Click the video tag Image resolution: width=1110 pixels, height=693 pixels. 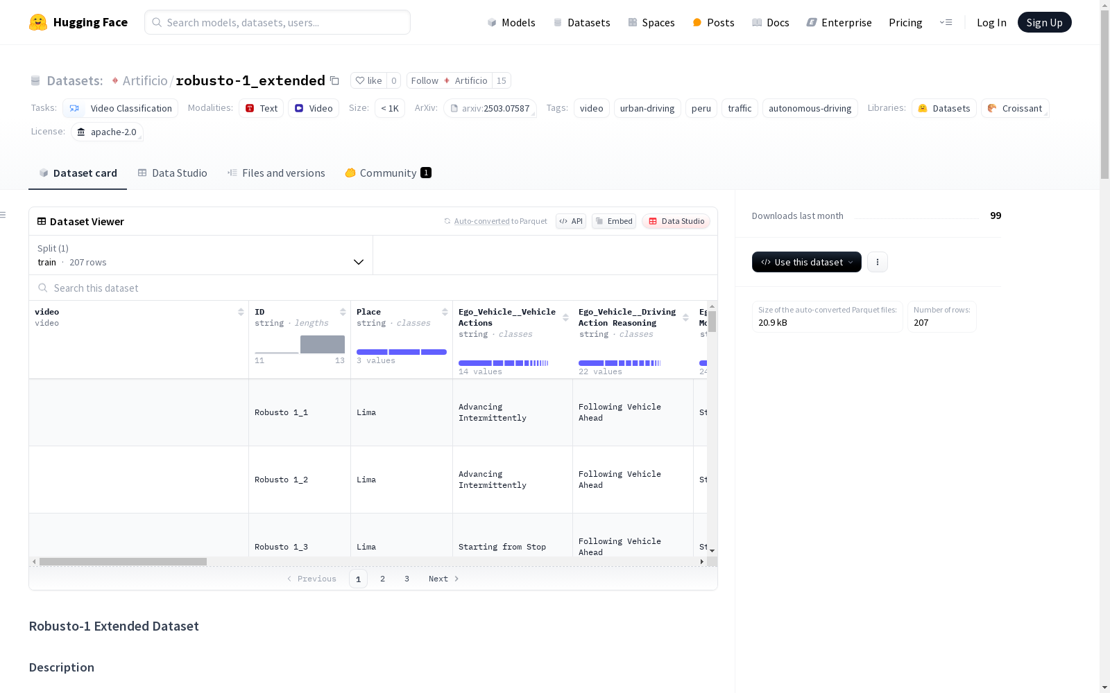click(x=592, y=108)
